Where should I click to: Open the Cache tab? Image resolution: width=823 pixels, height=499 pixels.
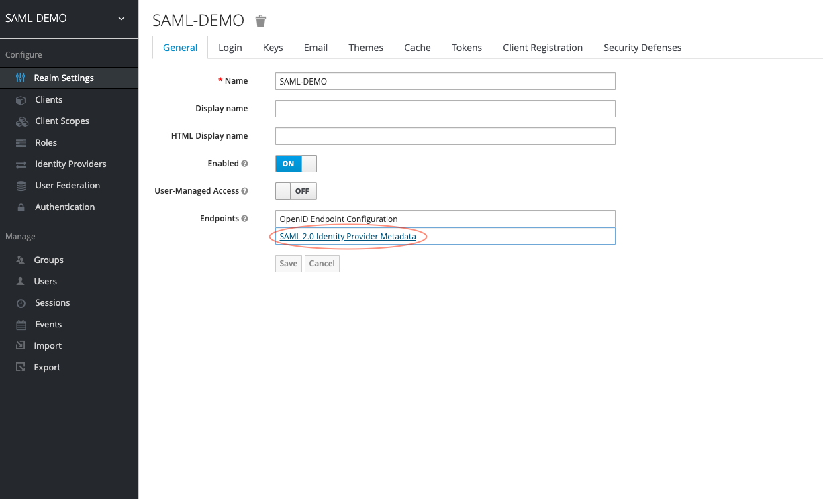click(x=418, y=48)
